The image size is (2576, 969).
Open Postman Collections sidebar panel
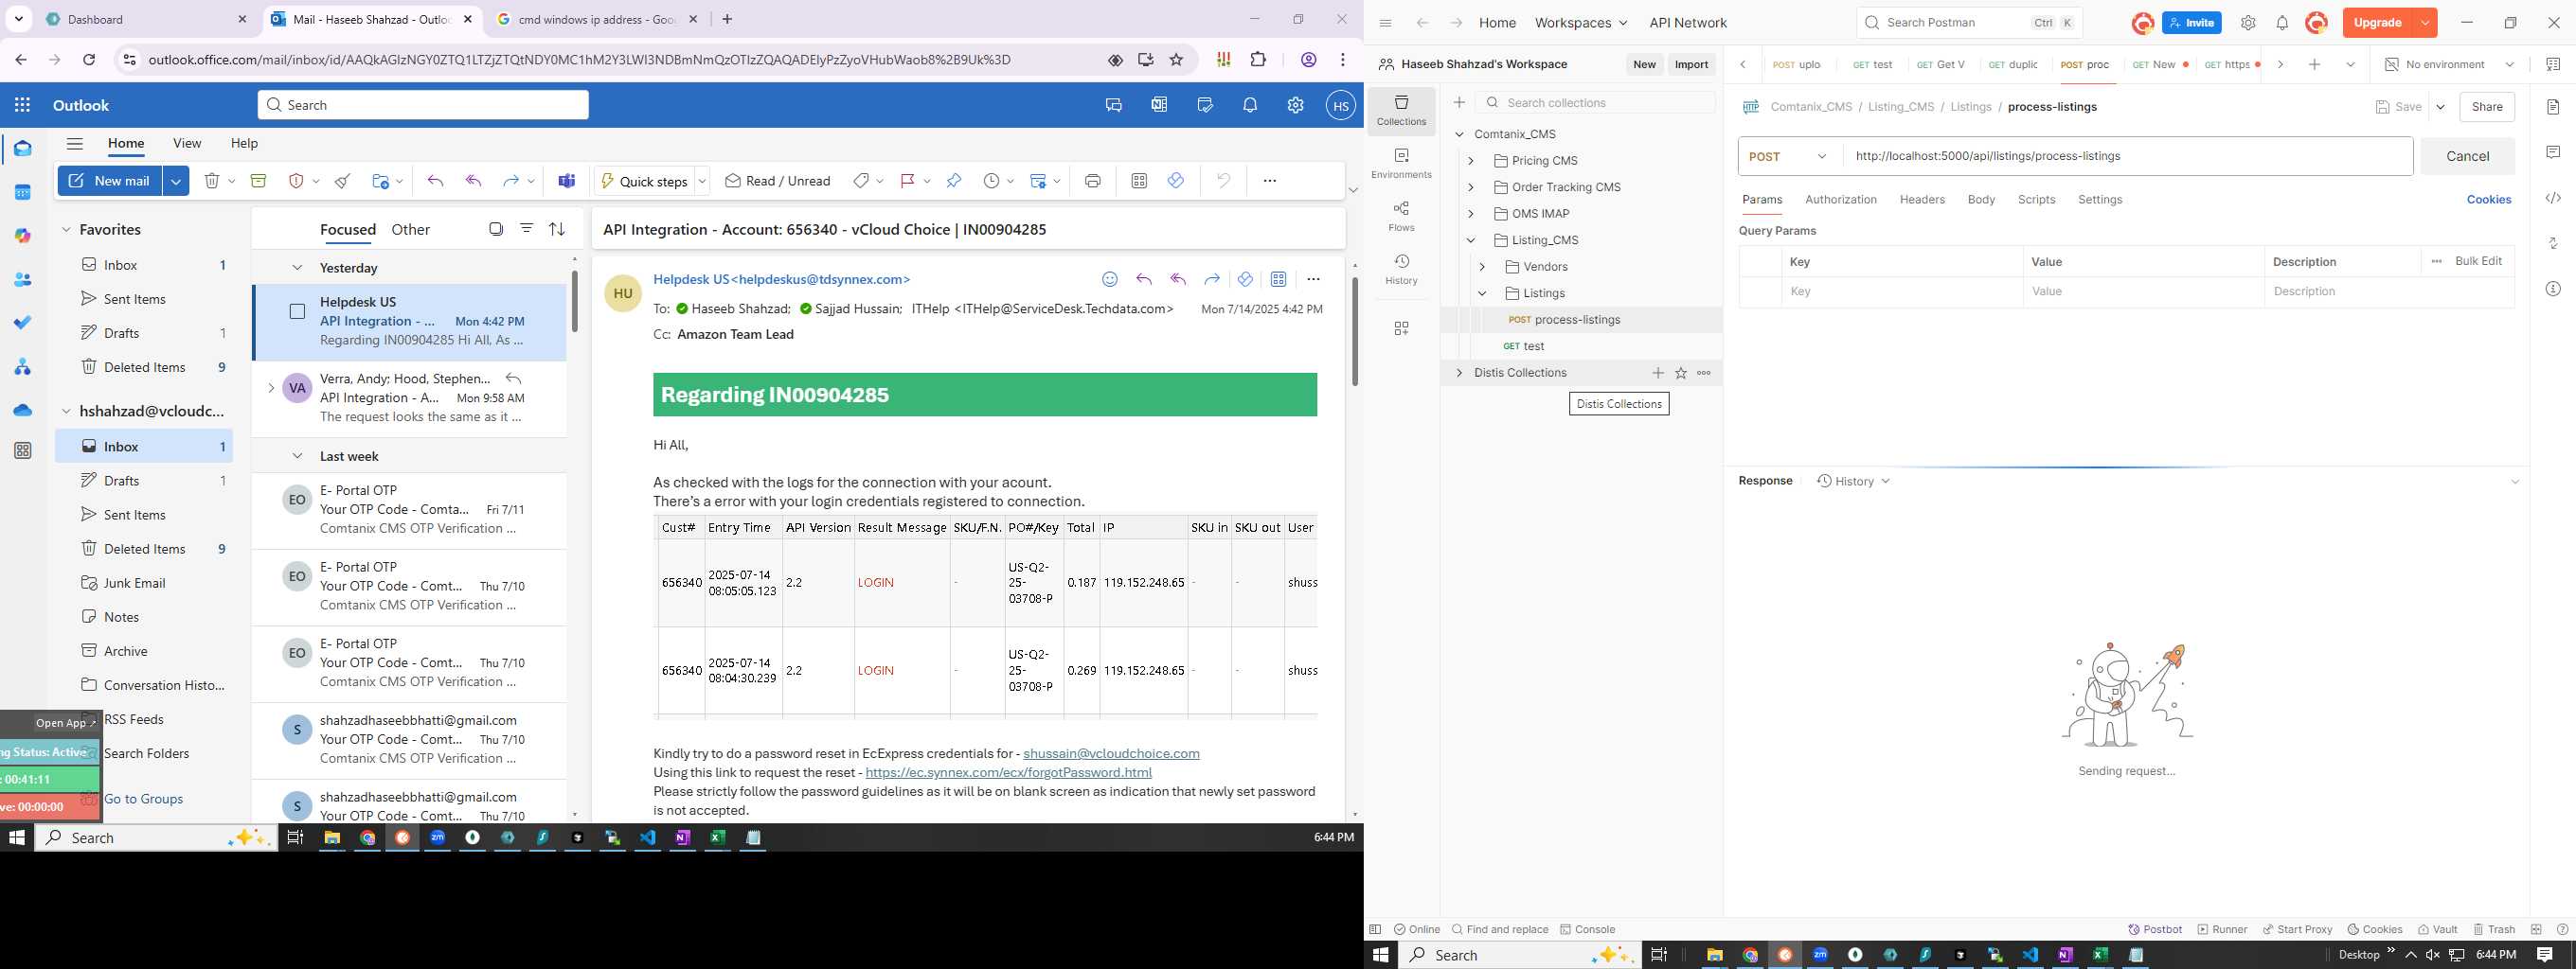click(1401, 110)
